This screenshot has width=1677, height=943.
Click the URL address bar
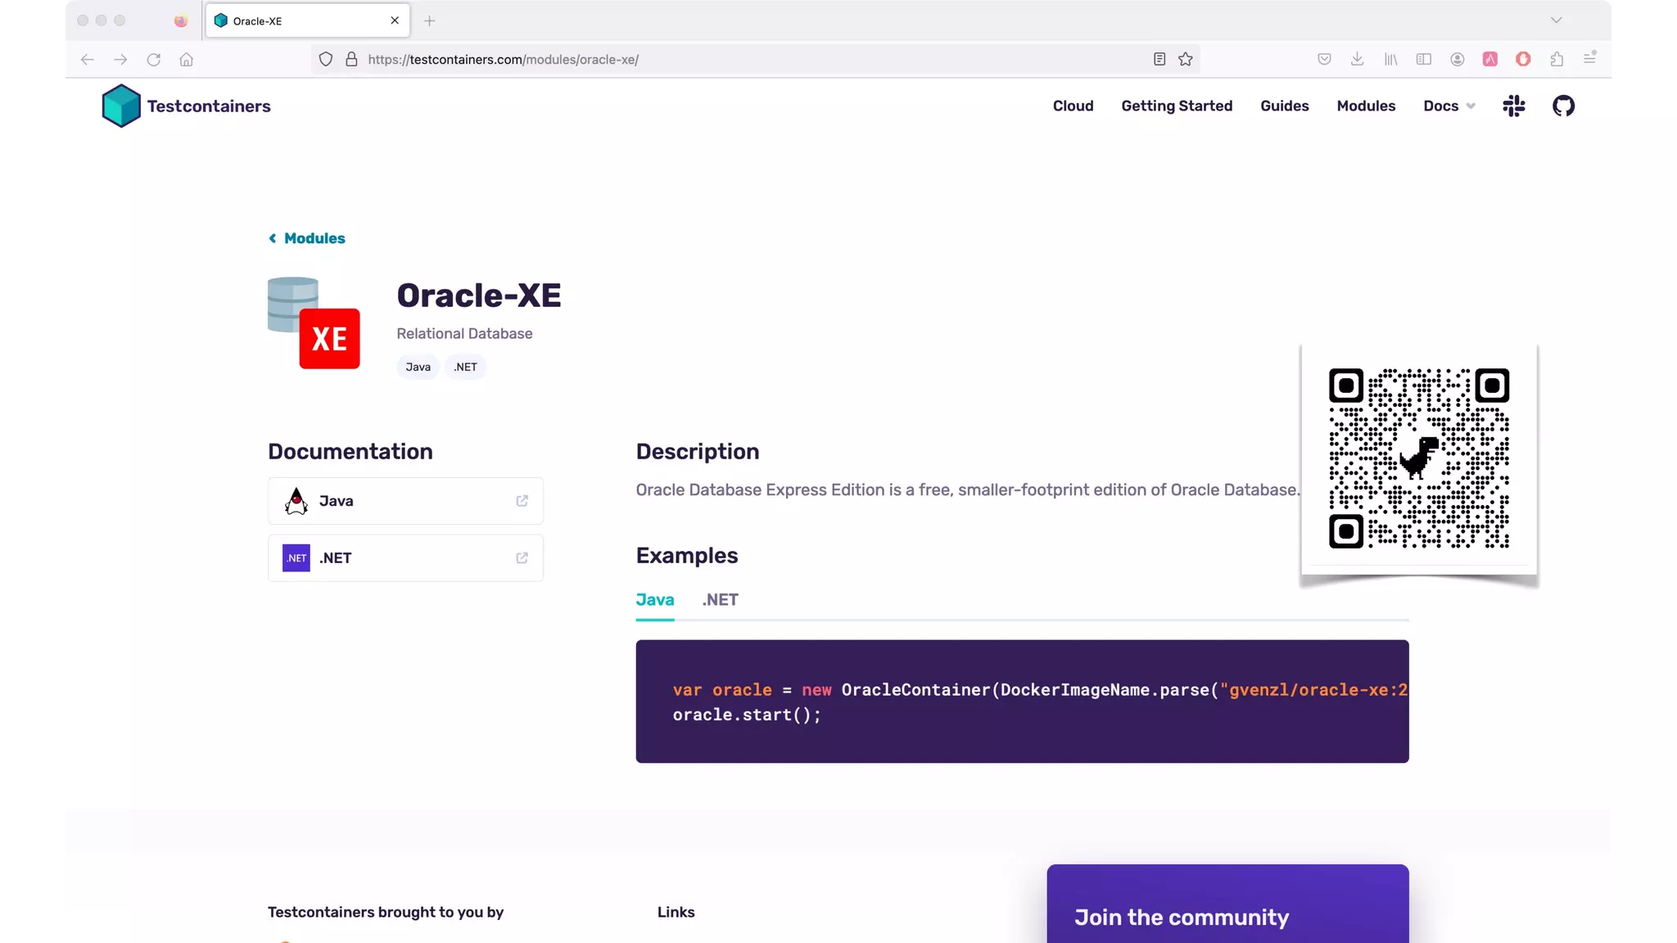(x=737, y=59)
